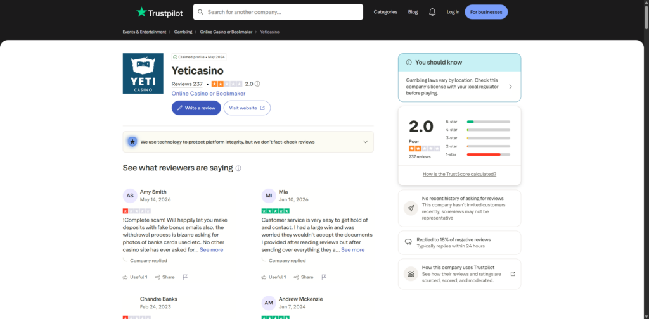Click the 5-star green rating bar

tap(489, 122)
